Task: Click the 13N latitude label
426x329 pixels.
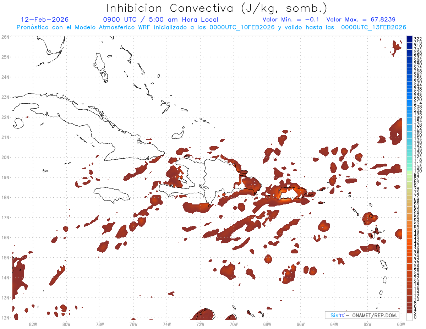Action: click(x=5, y=297)
